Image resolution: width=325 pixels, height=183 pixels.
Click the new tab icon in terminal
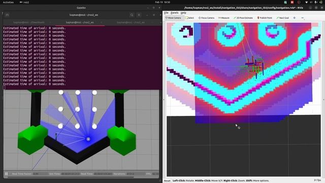tap(7, 15)
